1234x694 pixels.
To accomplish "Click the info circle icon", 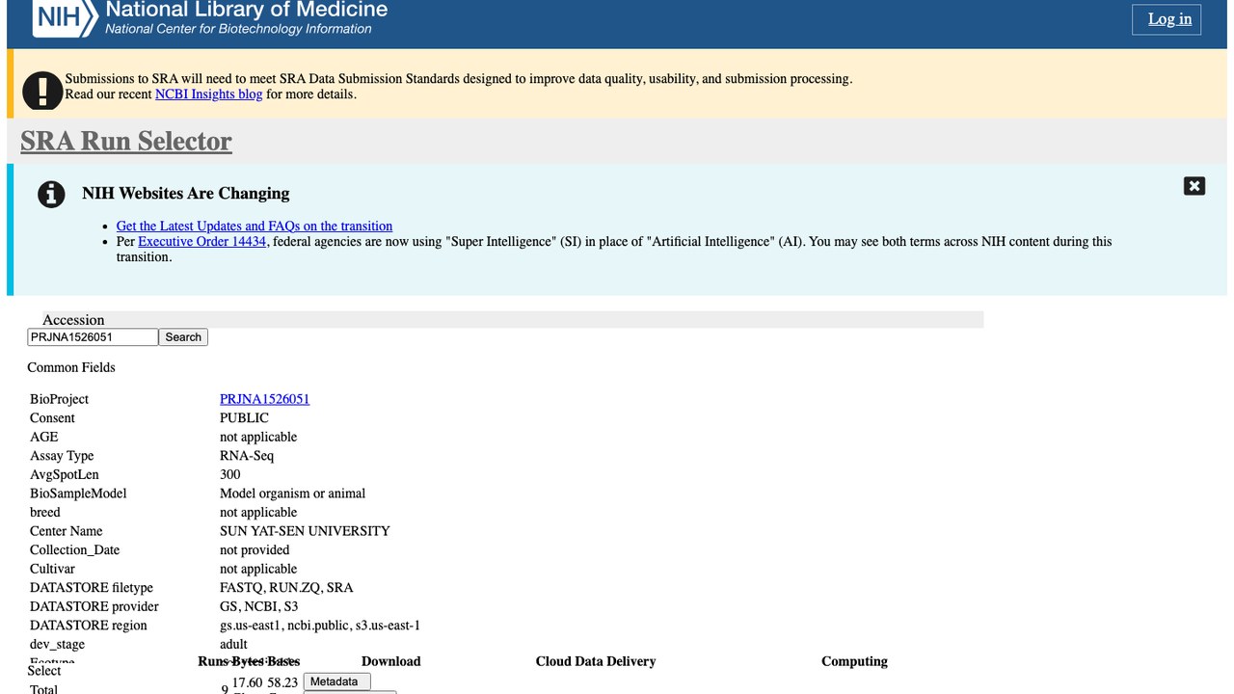I will [51, 194].
